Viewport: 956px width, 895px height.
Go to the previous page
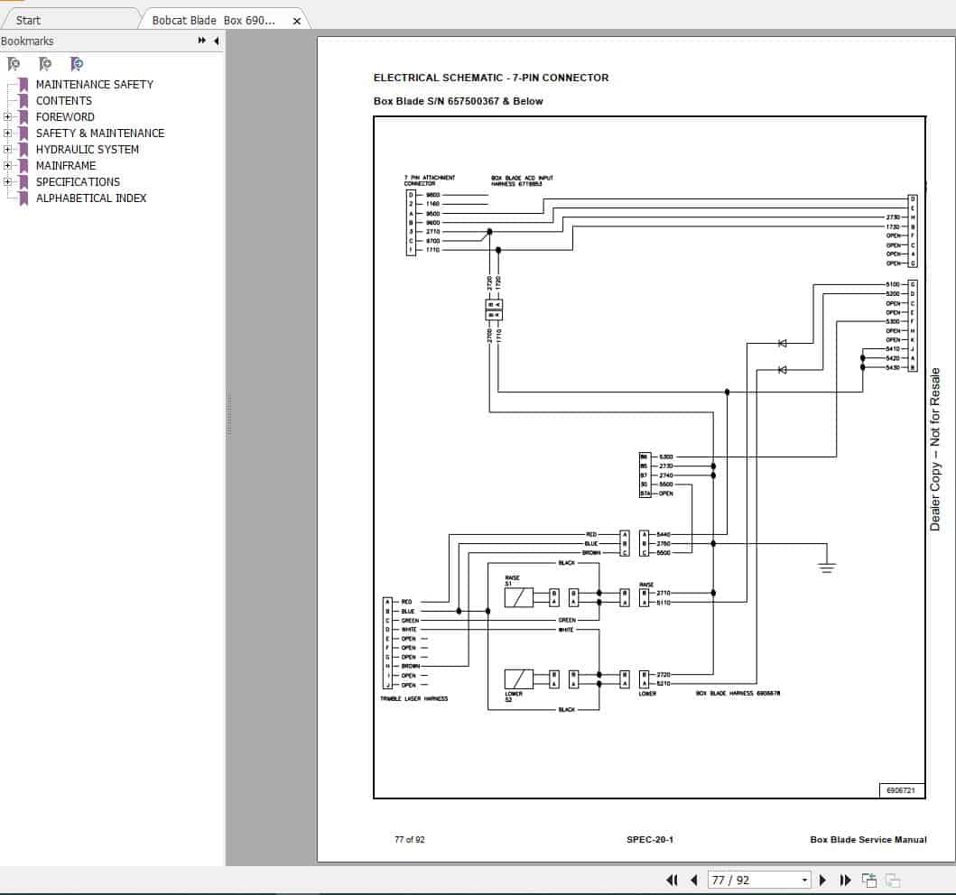(x=693, y=880)
